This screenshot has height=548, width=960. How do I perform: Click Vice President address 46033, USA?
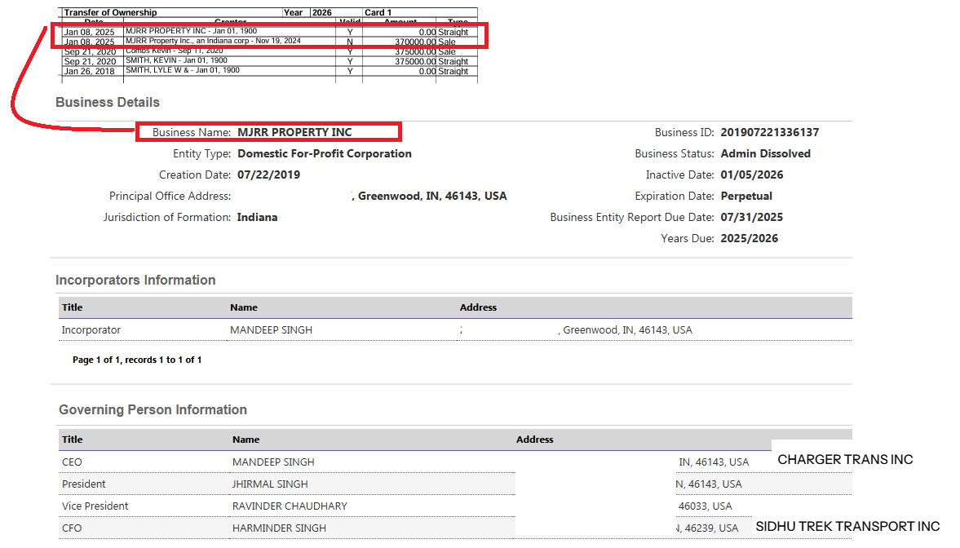706,506
